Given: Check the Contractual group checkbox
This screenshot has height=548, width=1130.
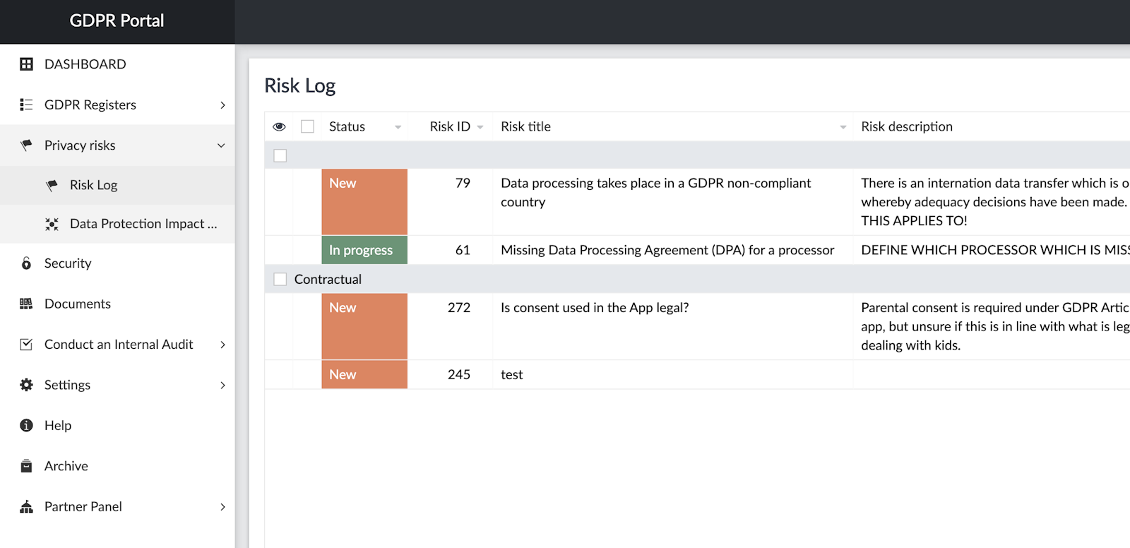Looking at the screenshot, I should click(280, 279).
